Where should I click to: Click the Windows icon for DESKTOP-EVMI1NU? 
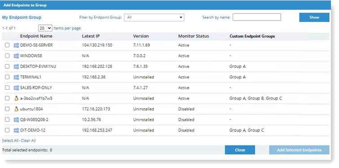click(16, 66)
